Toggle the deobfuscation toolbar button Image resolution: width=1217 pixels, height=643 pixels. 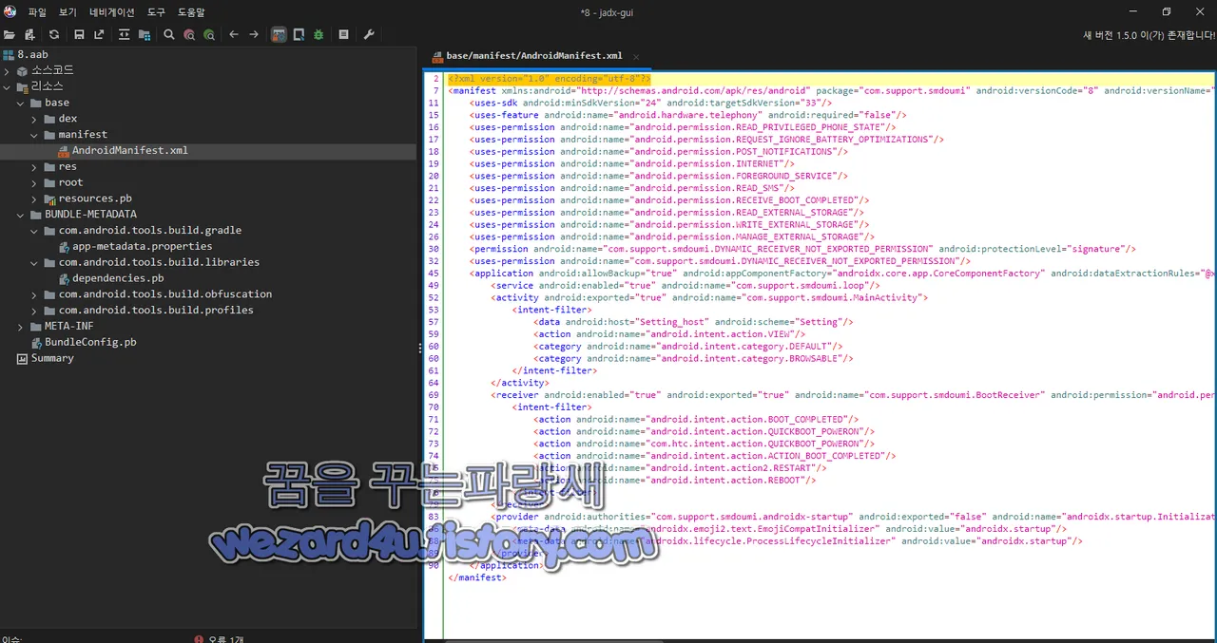tap(279, 34)
